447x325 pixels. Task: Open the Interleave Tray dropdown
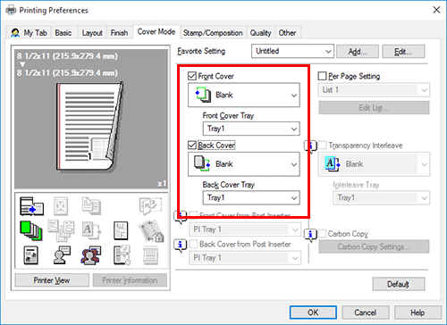point(382,197)
